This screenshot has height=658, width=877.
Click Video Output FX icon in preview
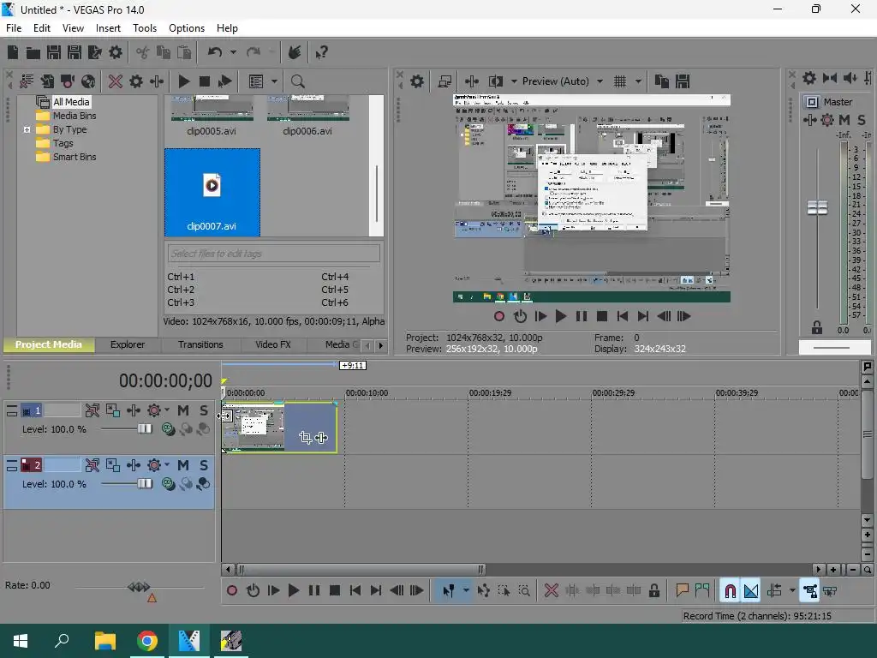coord(472,81)
